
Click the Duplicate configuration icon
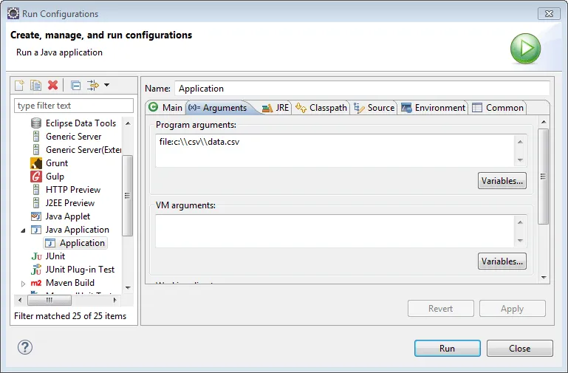[x=35, y=86]
